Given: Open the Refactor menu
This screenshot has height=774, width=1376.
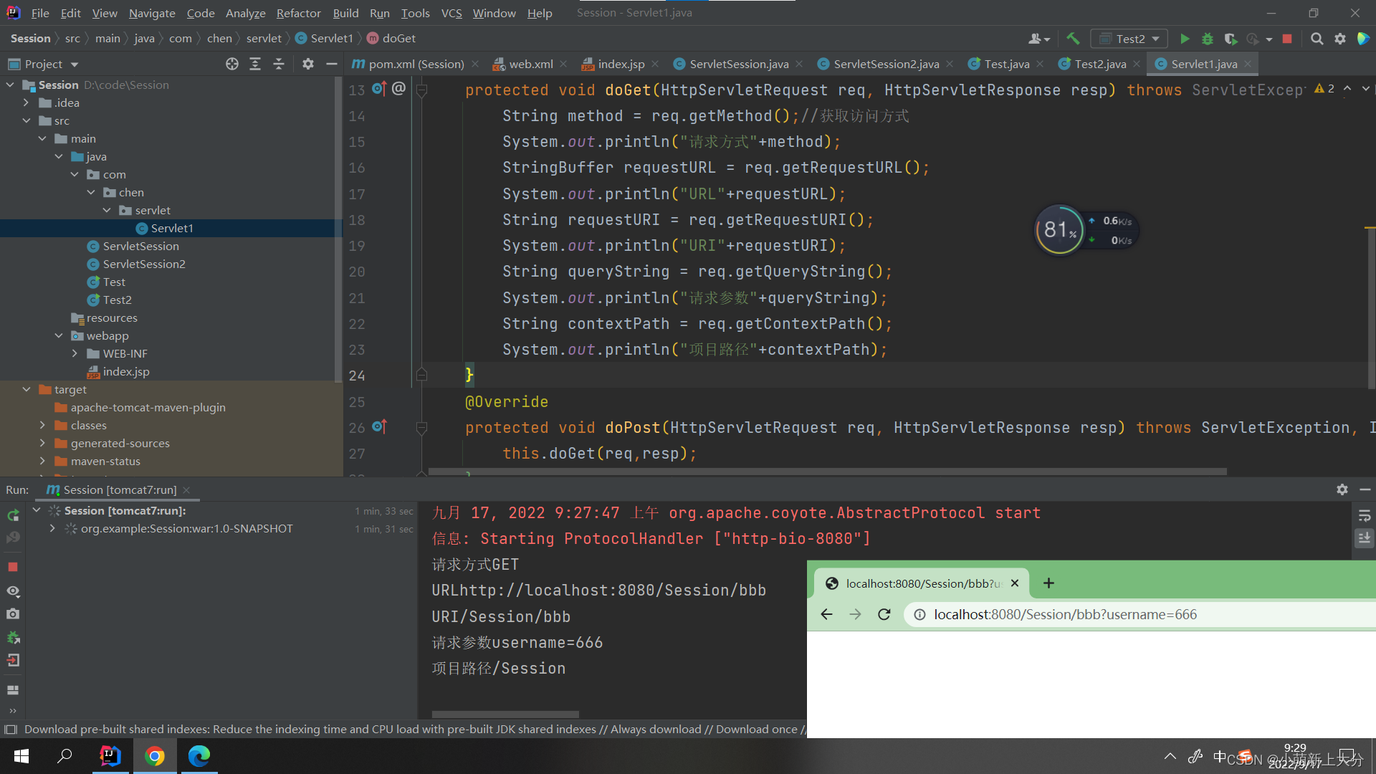Looking at the screenshot, I should [298, 13].
